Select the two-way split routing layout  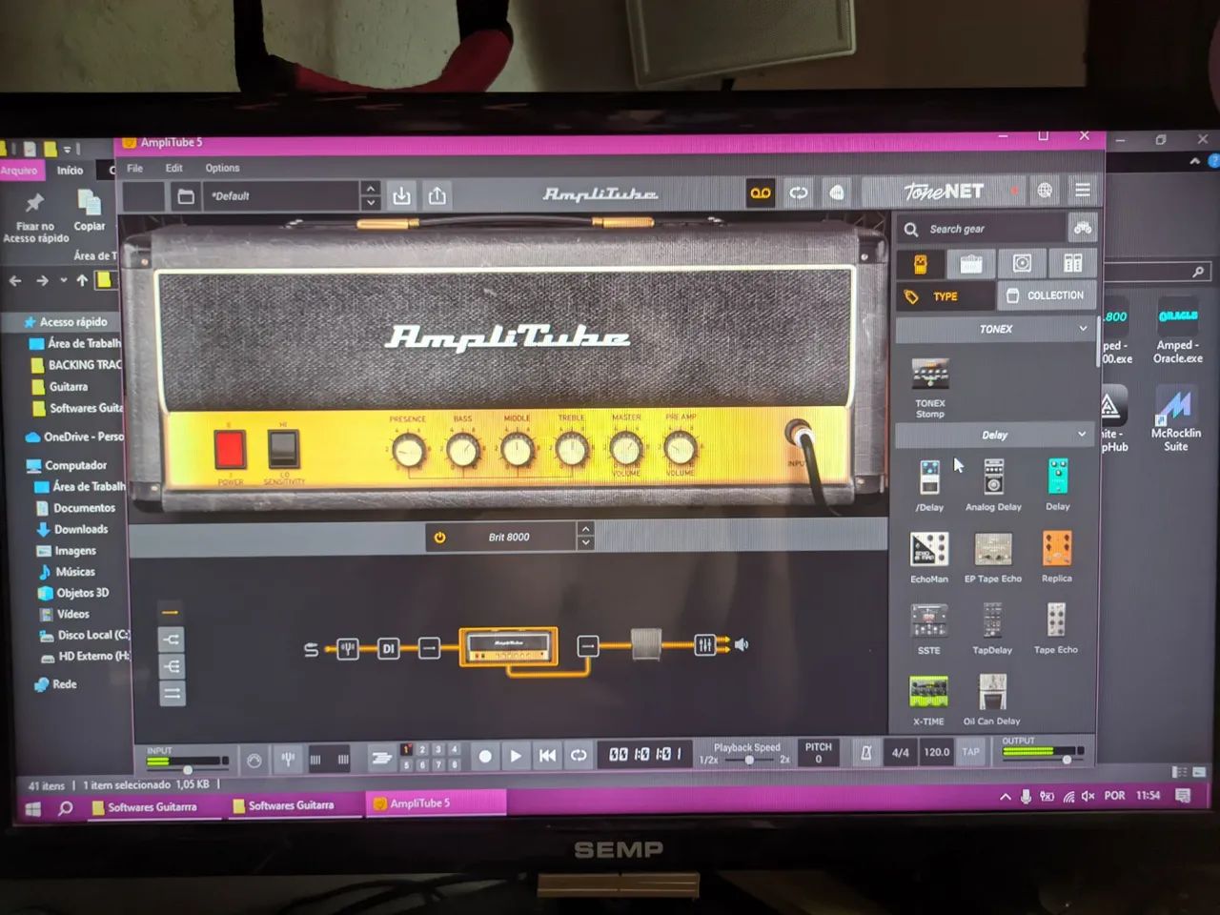pyautogui.click(x=172, y=640)
